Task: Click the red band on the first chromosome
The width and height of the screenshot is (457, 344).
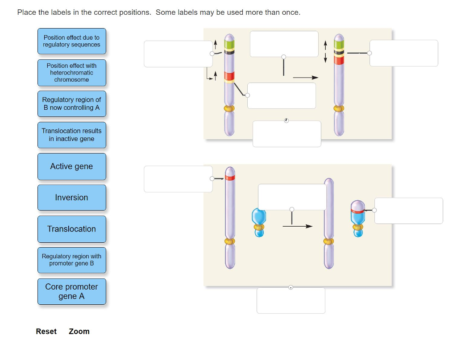Action: tap(229, 76)
